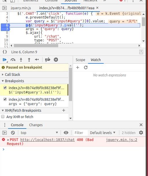This screenshot has height=176, width=148.
Task: Open the console drawer options menu
Action: [x=5, y=125]
